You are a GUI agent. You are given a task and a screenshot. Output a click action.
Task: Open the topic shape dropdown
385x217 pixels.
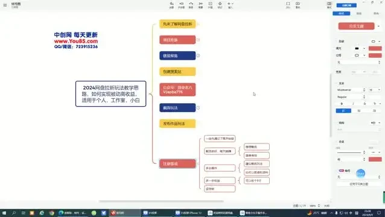pos(376,41)
